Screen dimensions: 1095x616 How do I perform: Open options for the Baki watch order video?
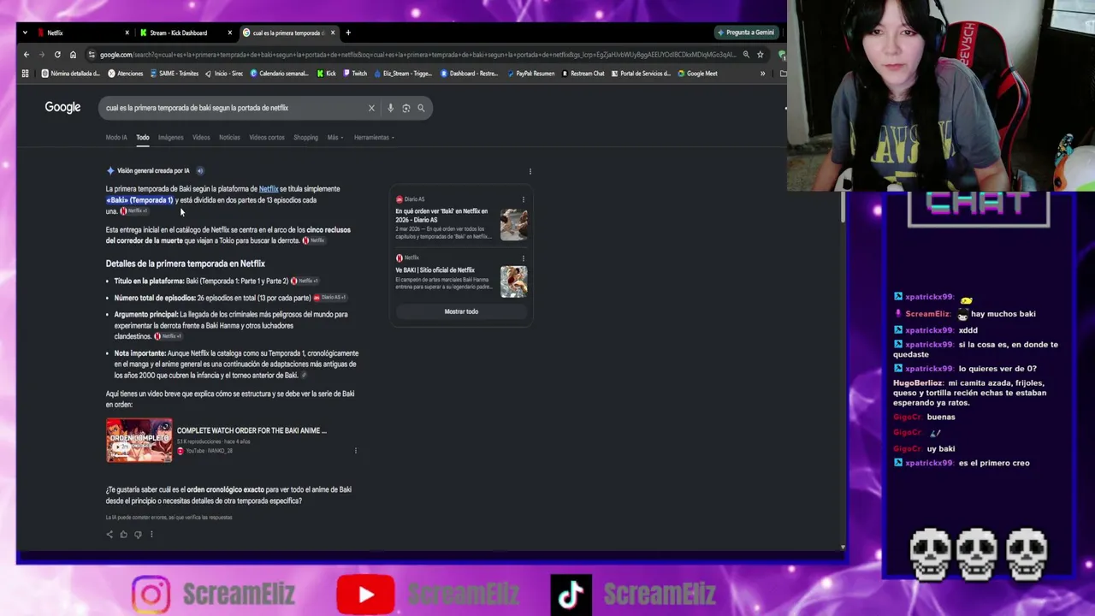(356, 450)
